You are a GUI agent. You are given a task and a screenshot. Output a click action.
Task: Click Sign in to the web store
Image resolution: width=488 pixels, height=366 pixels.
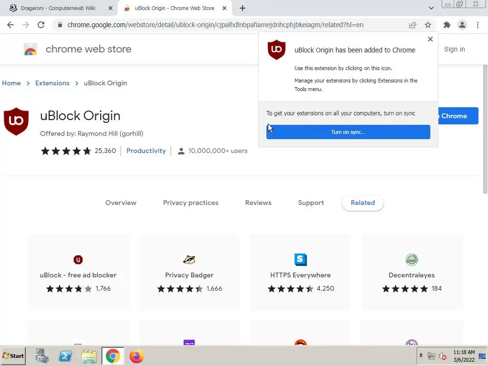coord(454,49)
